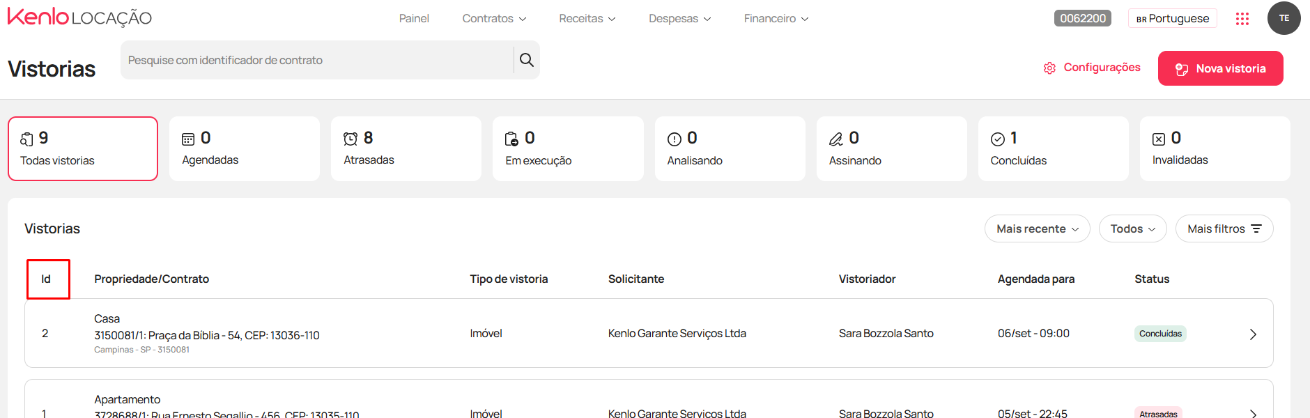The width and height of the screenshot is (1310, 418).
Task: Click the 06/set - 09:00 schedule cell
Action: click(1033, 333)
